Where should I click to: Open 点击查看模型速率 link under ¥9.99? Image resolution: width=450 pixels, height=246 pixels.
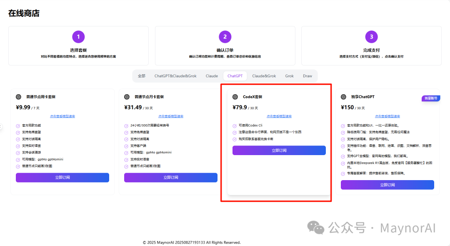[x=62, y=116]
